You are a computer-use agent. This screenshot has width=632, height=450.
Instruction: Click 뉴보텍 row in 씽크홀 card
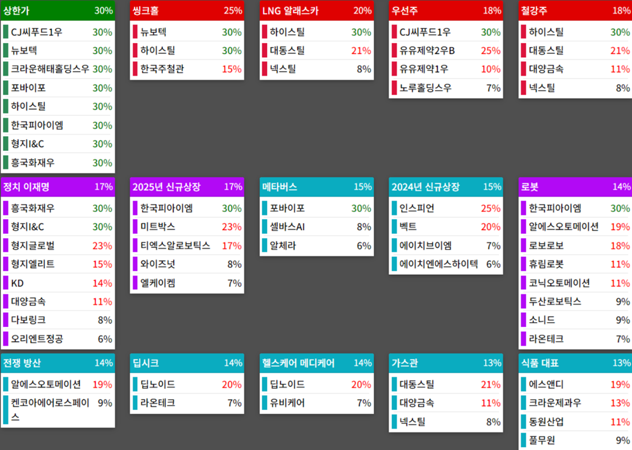click(x=187, y=32)
